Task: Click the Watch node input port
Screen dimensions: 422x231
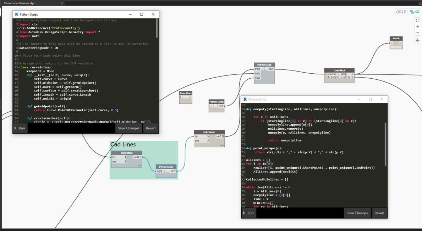Action: (x=391, y=43)
